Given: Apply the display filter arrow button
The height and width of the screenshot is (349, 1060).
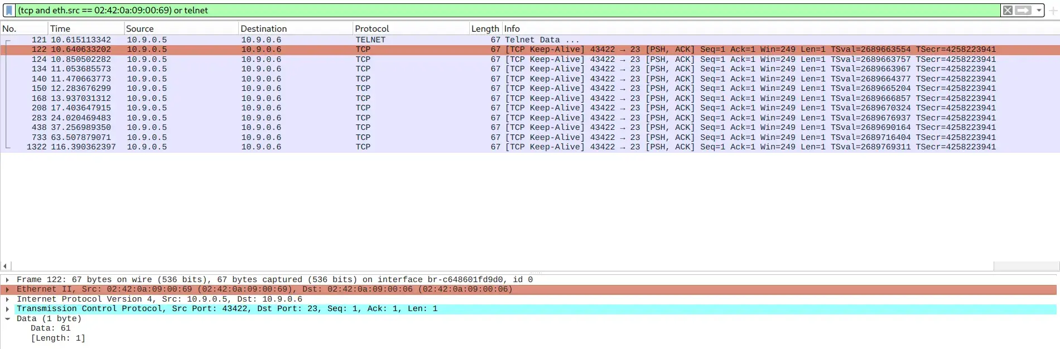Looking at the screenshot, I should coord(1023,10).
